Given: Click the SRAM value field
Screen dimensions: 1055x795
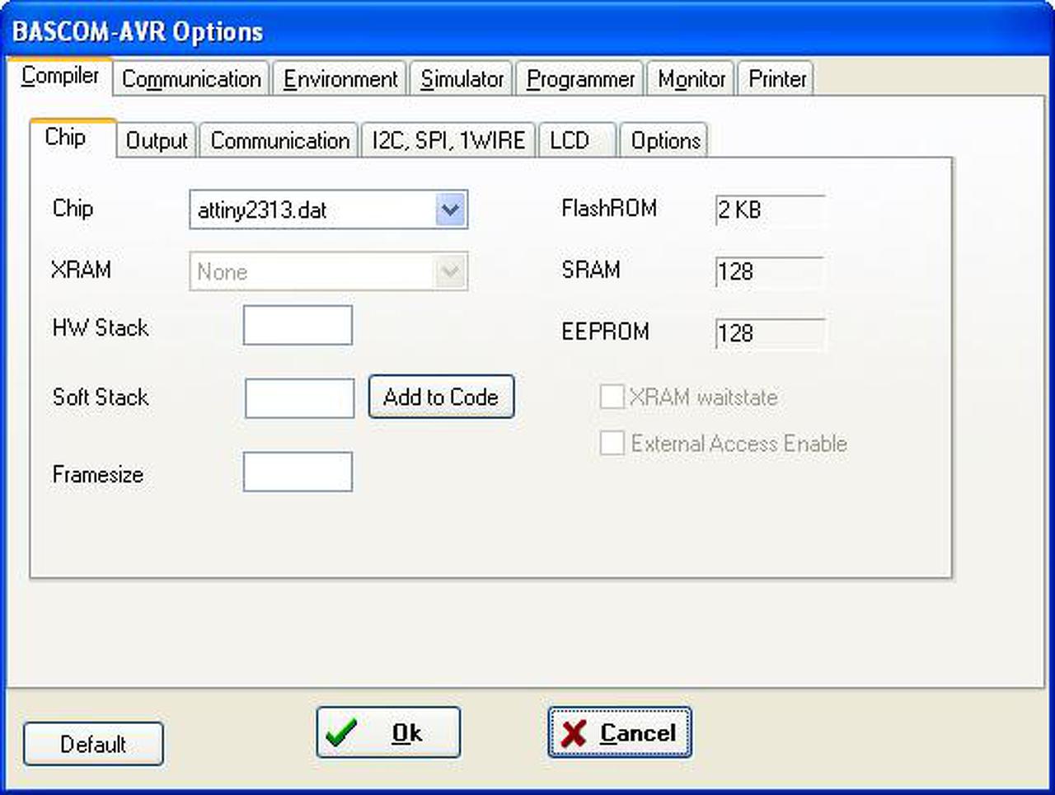Looking at the screenshot, I should click(x=770, y=272).
